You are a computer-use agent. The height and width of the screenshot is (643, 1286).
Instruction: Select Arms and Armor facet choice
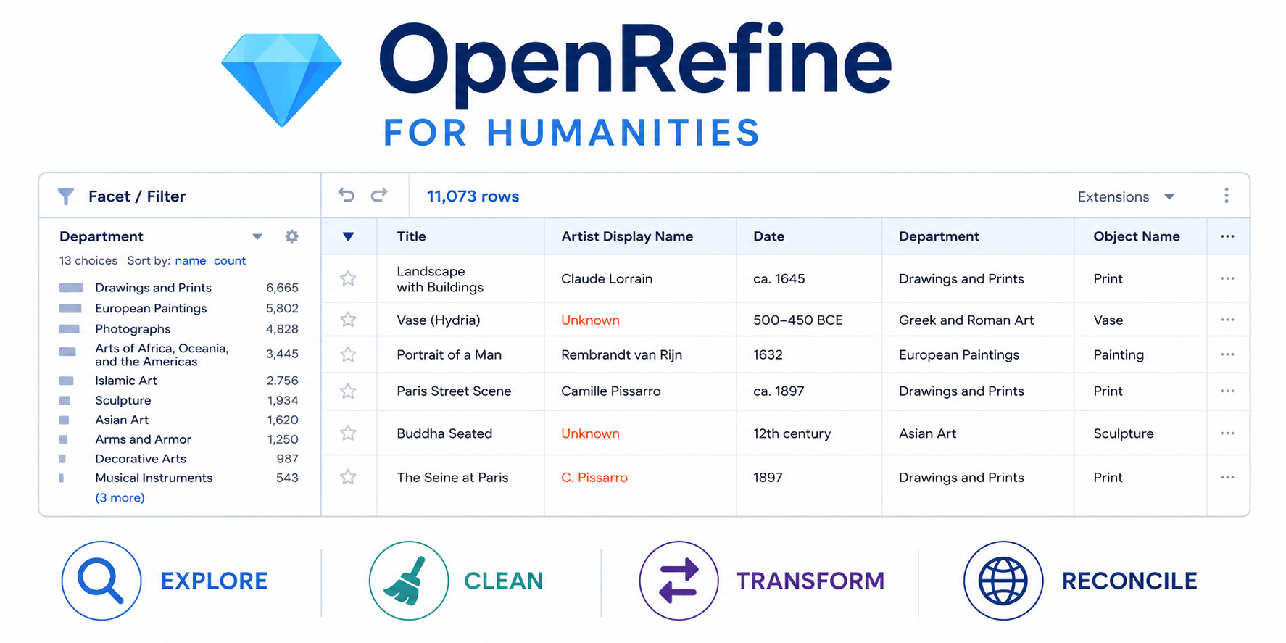coord(144,439)
